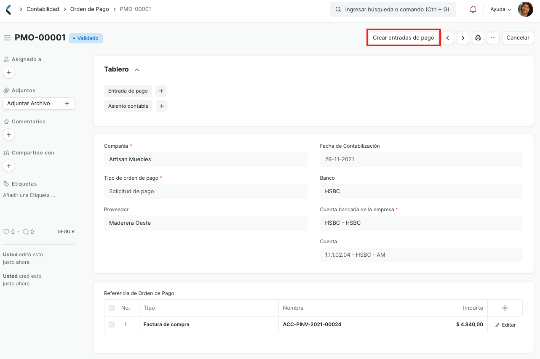Click Editar on row 1
Screen dimensions: 540x359
tap(505, 325)
